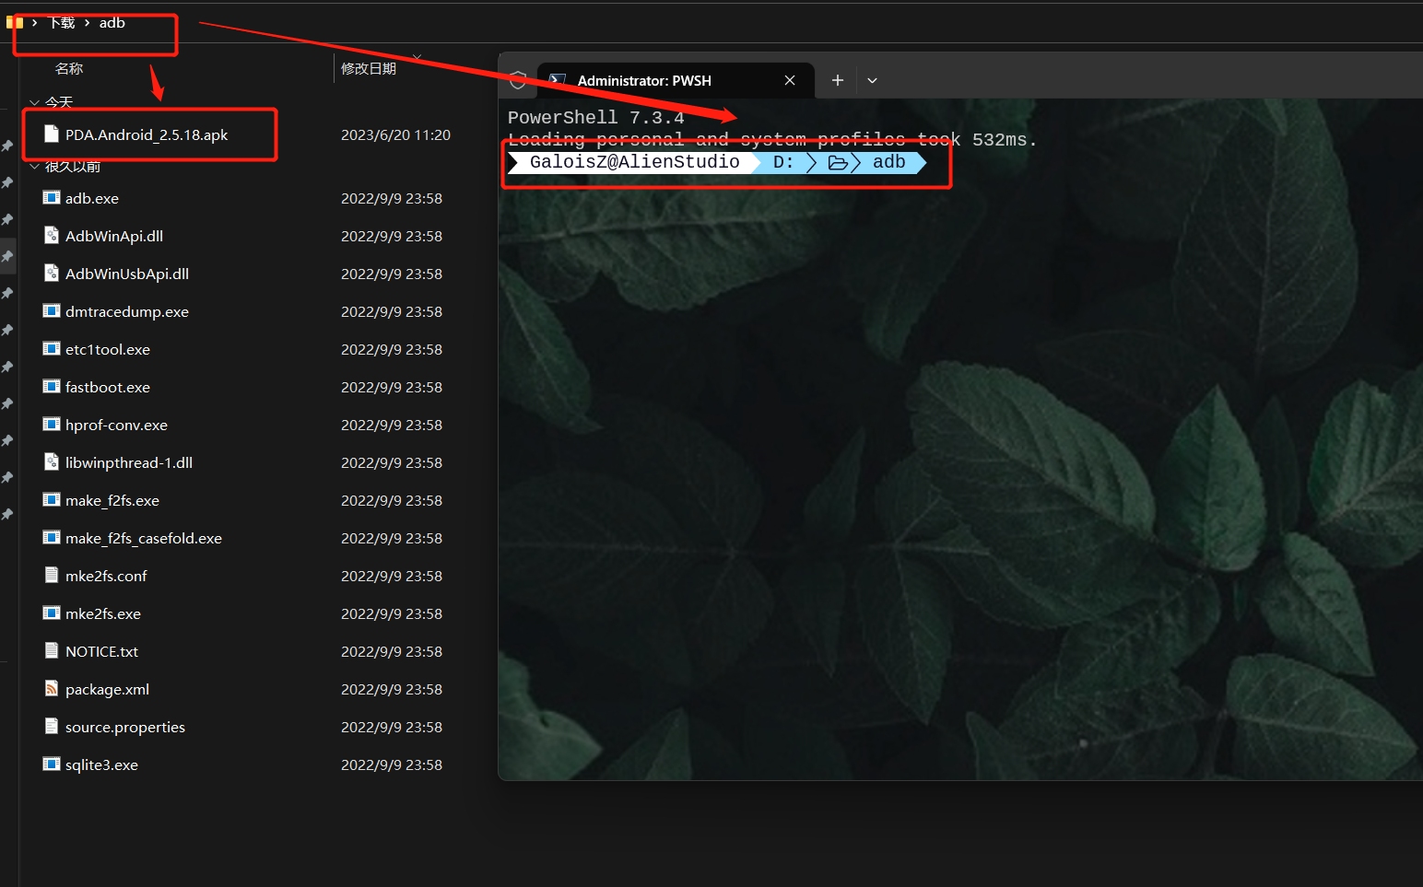
Task: Click the 2023/6/20 11:20 modified date
Action: click(x=395, y=134)
